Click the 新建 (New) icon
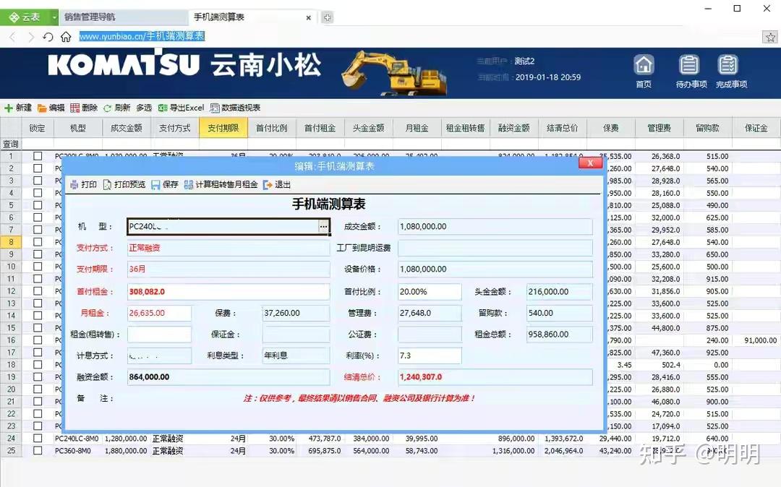The height and width of the screenshot is (487, 781). [x=17, y=108]
